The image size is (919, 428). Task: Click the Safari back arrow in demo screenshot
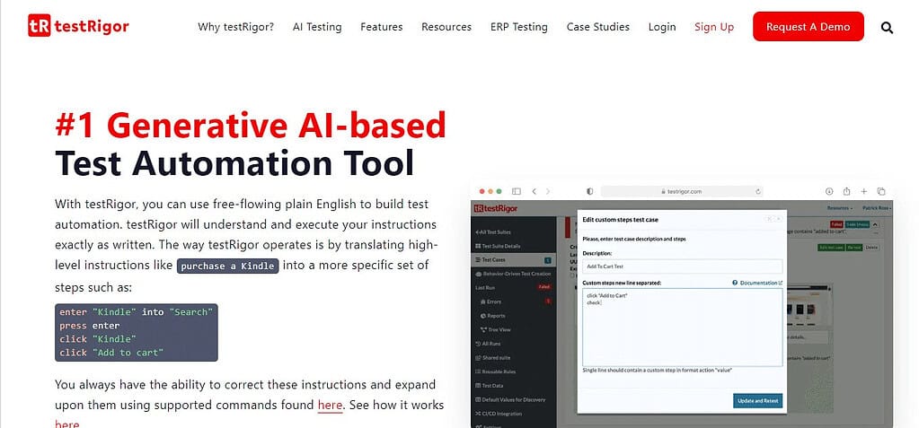[x=534, y=191]
